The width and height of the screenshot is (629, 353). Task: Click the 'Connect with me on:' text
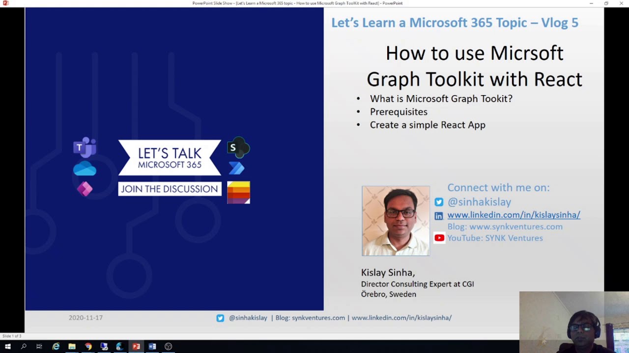tap(498, 187)
